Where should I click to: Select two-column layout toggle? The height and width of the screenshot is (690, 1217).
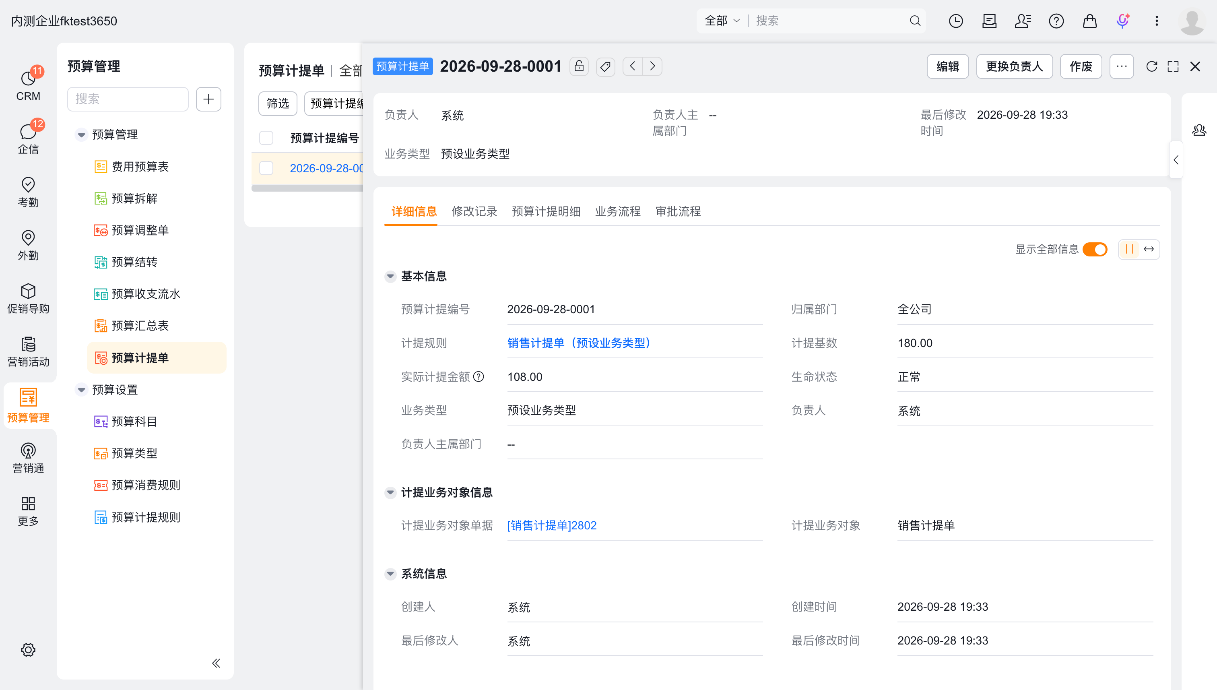pos(1129,249)
